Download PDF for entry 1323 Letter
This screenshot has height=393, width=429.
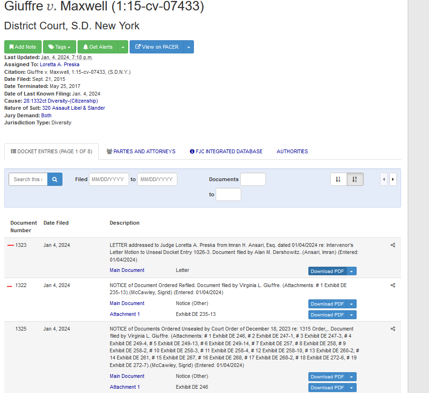pyautogui.click(x=327, y=271)
